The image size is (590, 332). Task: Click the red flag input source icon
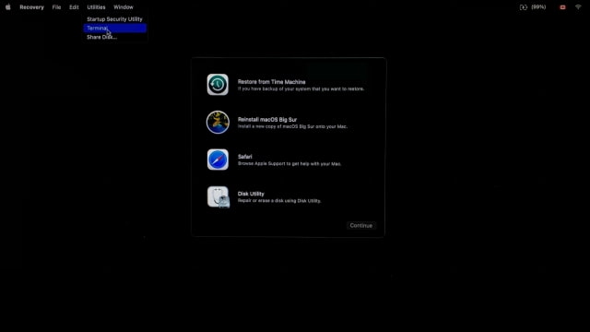[x=562, y=7]
